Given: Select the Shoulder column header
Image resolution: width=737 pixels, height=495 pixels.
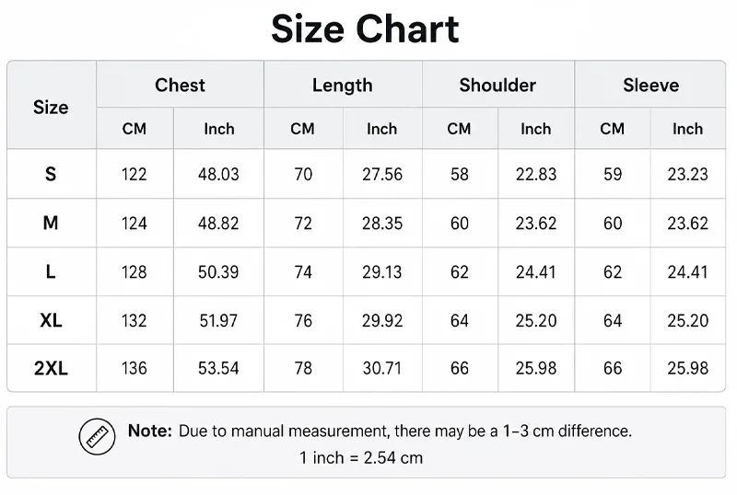Looking at the screenshot, I should (497, 85).
